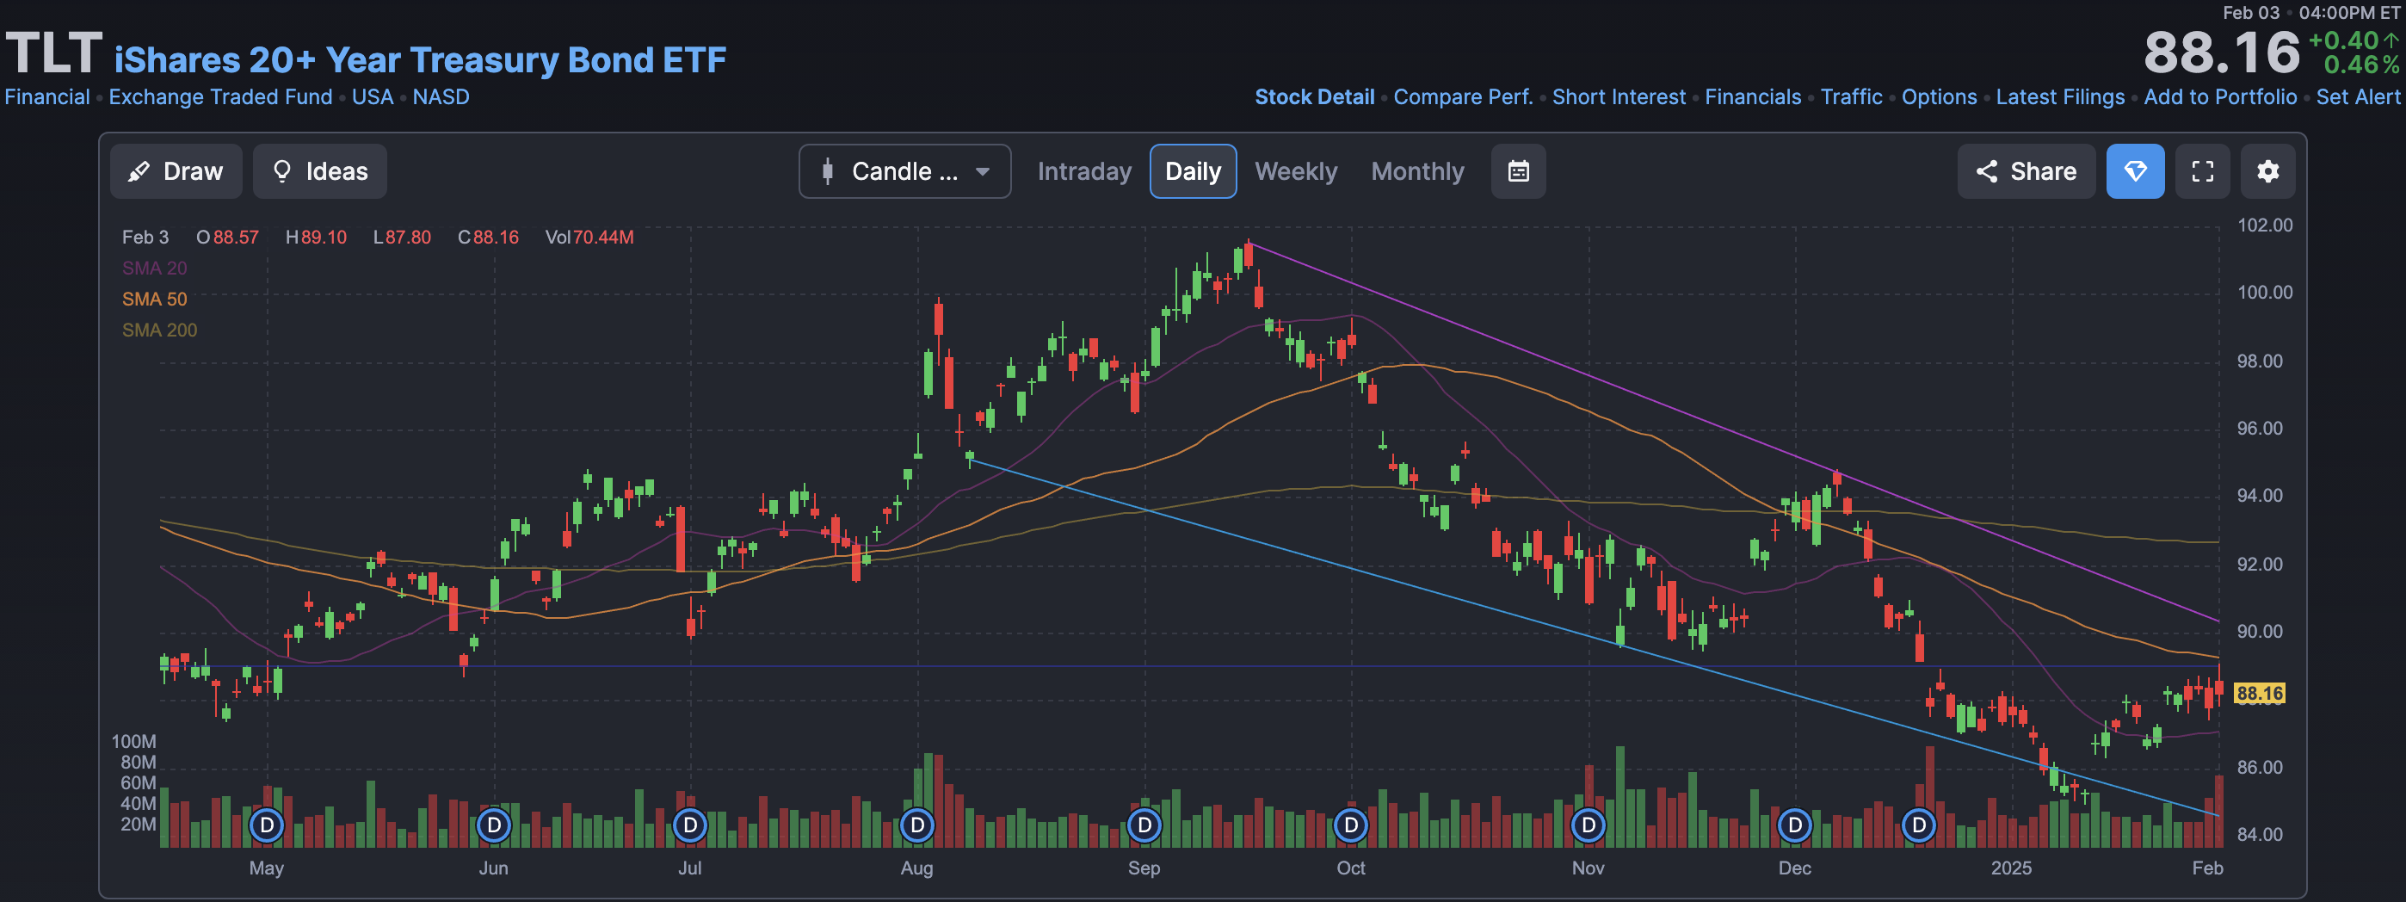Click the dividend marker near Nov
This screenshot has height=902, width=2406.
point(1588,825)
